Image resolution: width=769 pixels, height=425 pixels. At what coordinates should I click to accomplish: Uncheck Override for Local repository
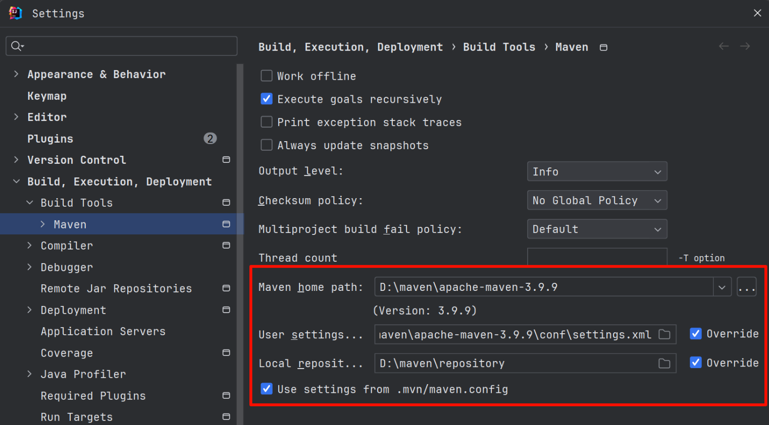coord(696,362)
